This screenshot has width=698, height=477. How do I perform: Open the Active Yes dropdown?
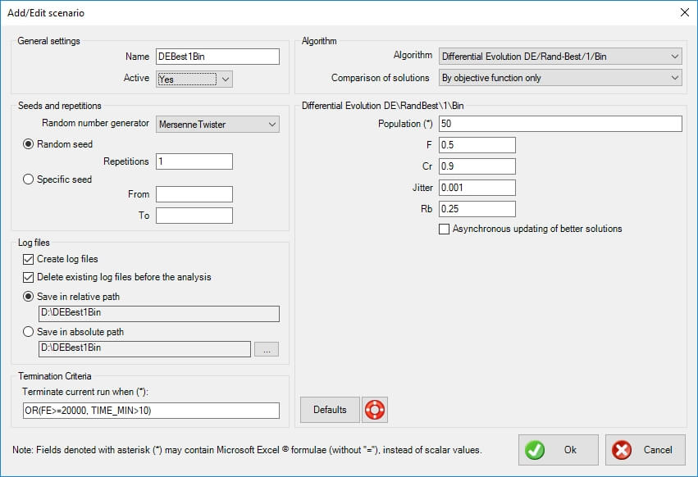pos(194,79)
